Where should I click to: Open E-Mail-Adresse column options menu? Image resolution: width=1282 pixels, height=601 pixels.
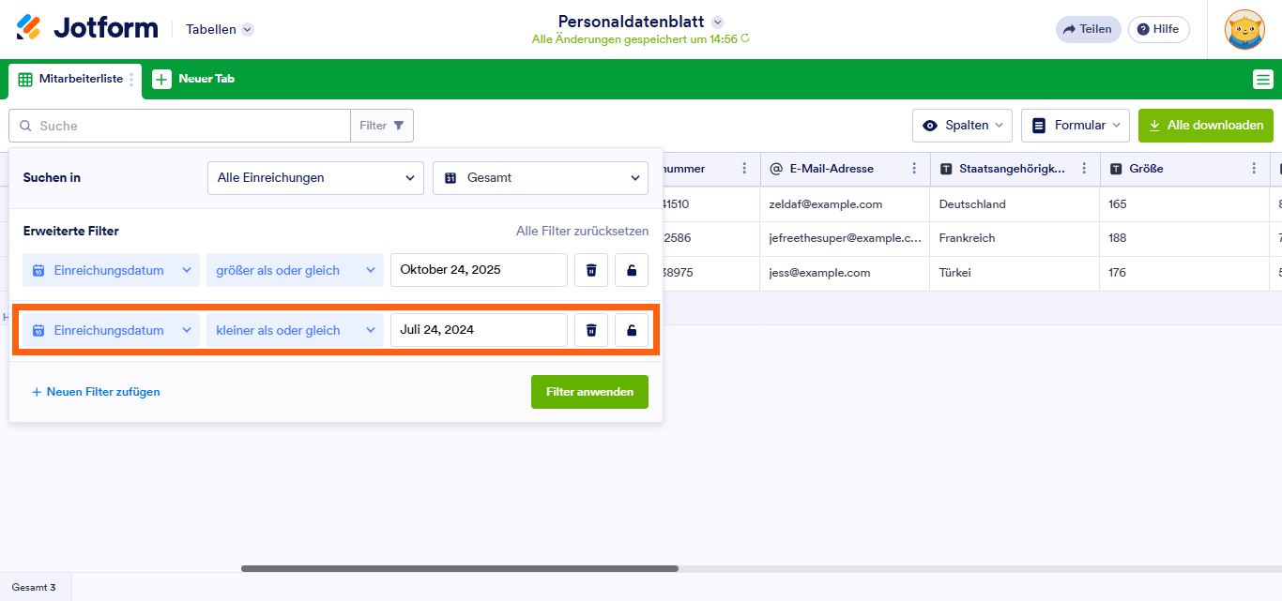(914, 169)
